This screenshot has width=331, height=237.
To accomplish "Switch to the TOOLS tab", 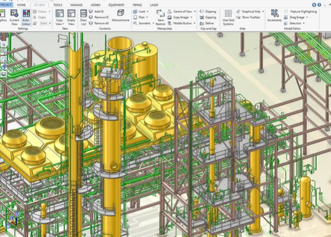I will [58, 5].
